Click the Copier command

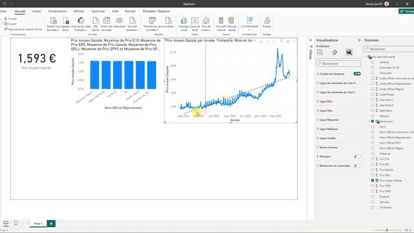tap(10, 24)
